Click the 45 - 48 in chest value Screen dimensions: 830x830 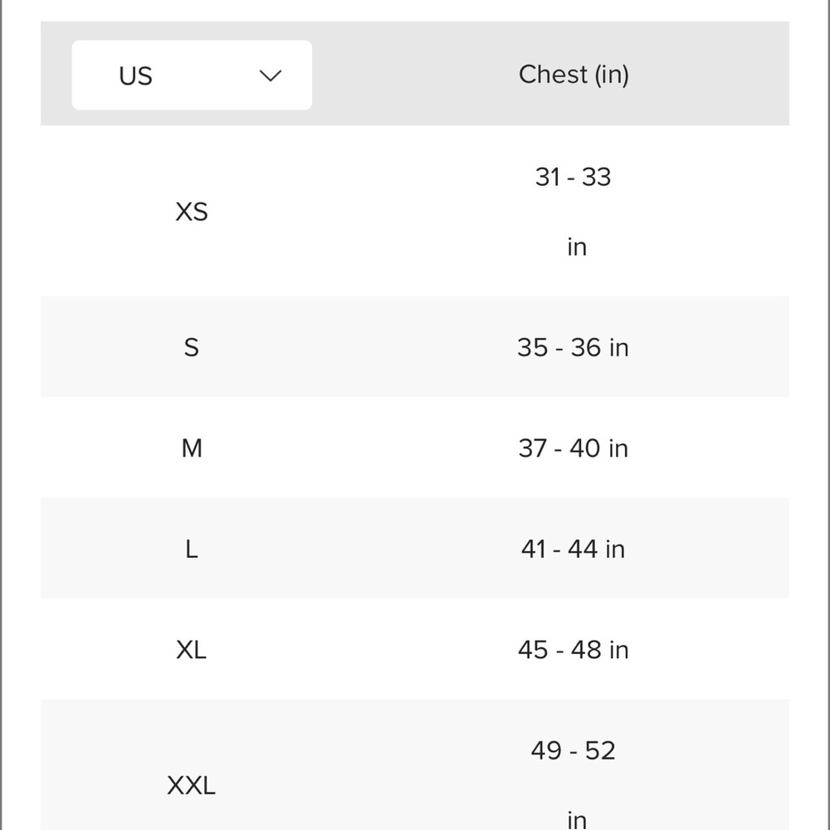(x=574, y=650)
